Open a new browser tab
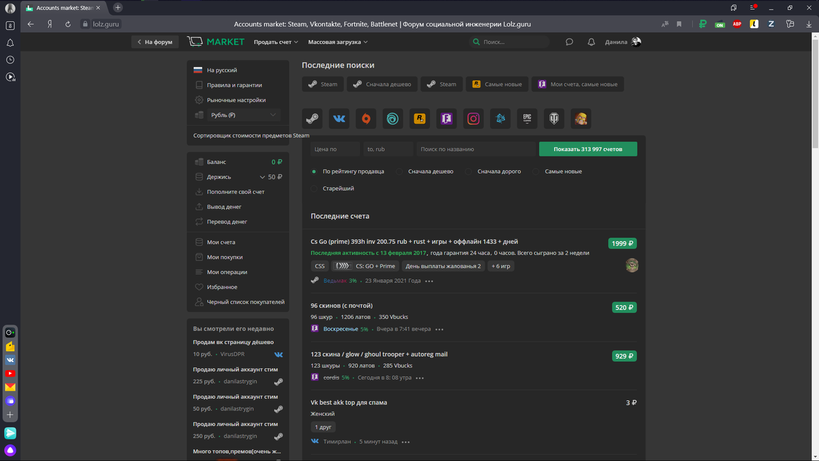Viewport: 819px width, 461px height. click(x=118, y=8)
